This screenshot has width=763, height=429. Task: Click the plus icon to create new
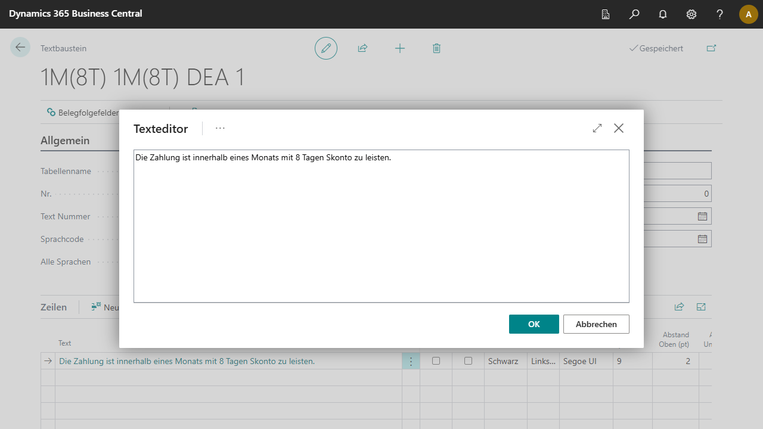click(400, 48)
